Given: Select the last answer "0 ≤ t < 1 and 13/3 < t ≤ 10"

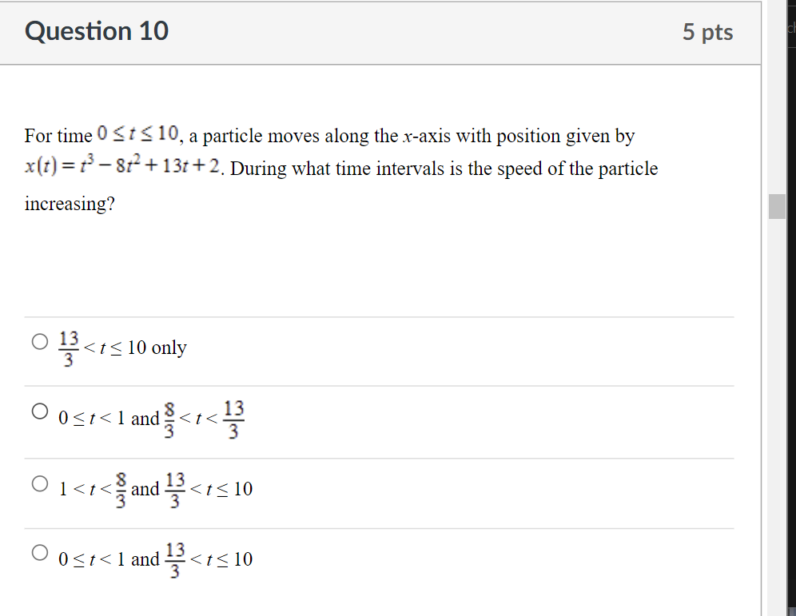Looking at the screenshot, I should coord(38,551).
